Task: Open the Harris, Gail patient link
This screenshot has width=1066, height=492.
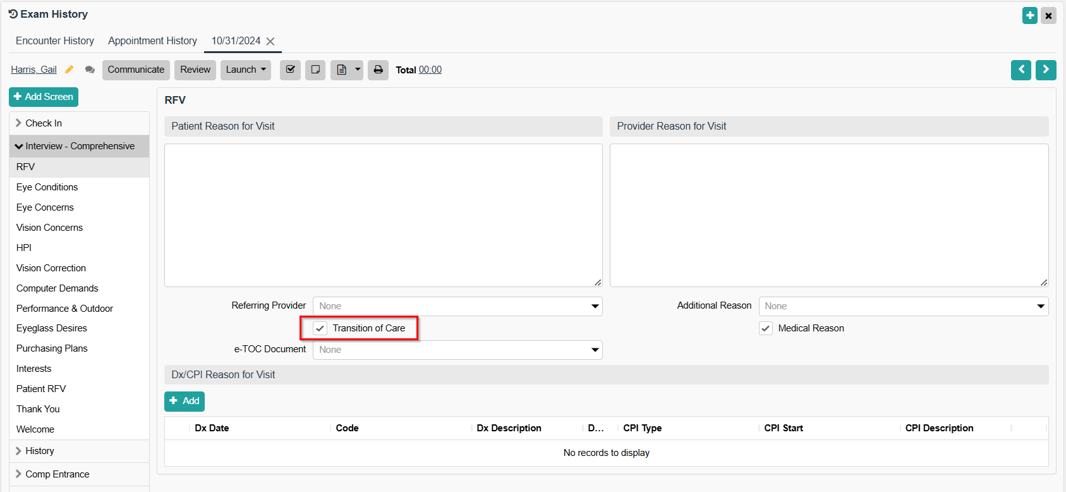Action: [33, 70]
